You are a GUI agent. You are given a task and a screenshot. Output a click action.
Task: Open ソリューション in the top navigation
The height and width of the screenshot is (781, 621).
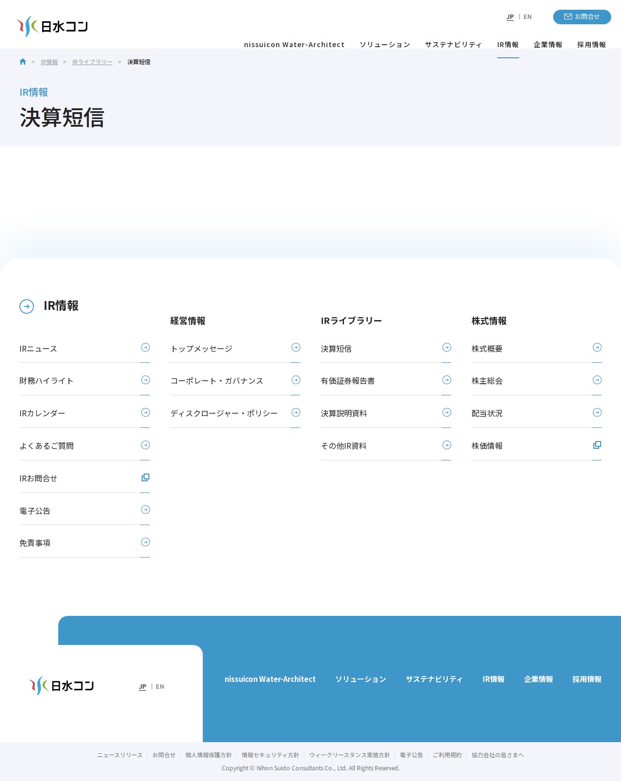385,45
